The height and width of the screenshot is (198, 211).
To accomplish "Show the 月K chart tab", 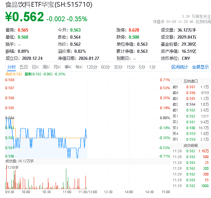I will [x=57, y=67].
